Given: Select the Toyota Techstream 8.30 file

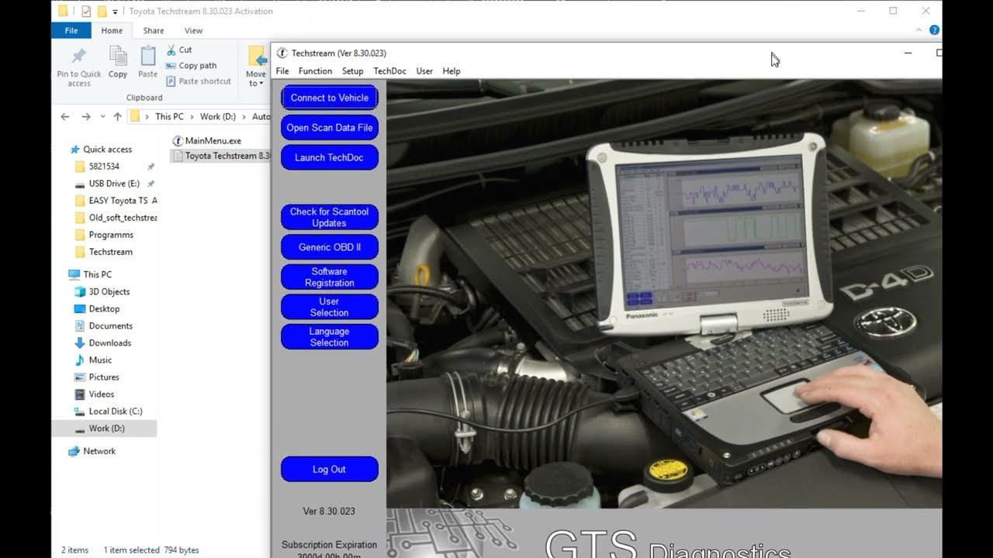Looking at the screenshot, I should tap(221, 156).
